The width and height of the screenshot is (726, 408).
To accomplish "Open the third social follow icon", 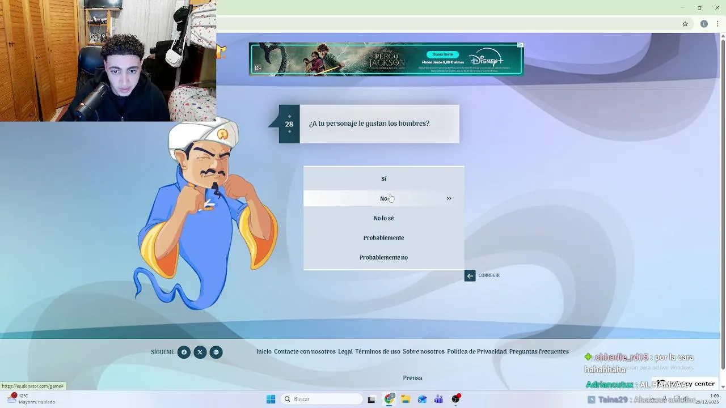I will tap(216, 352).
